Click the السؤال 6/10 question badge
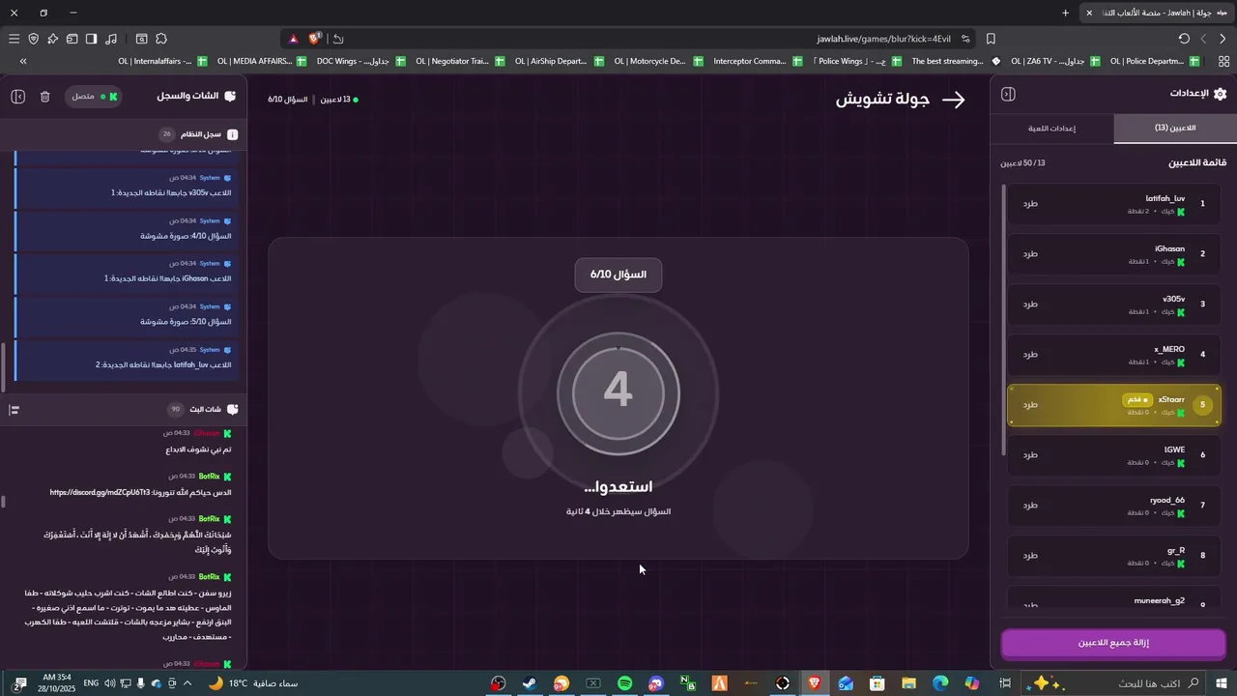This screenshot has width=1237, height=696. tap(618, 275)
